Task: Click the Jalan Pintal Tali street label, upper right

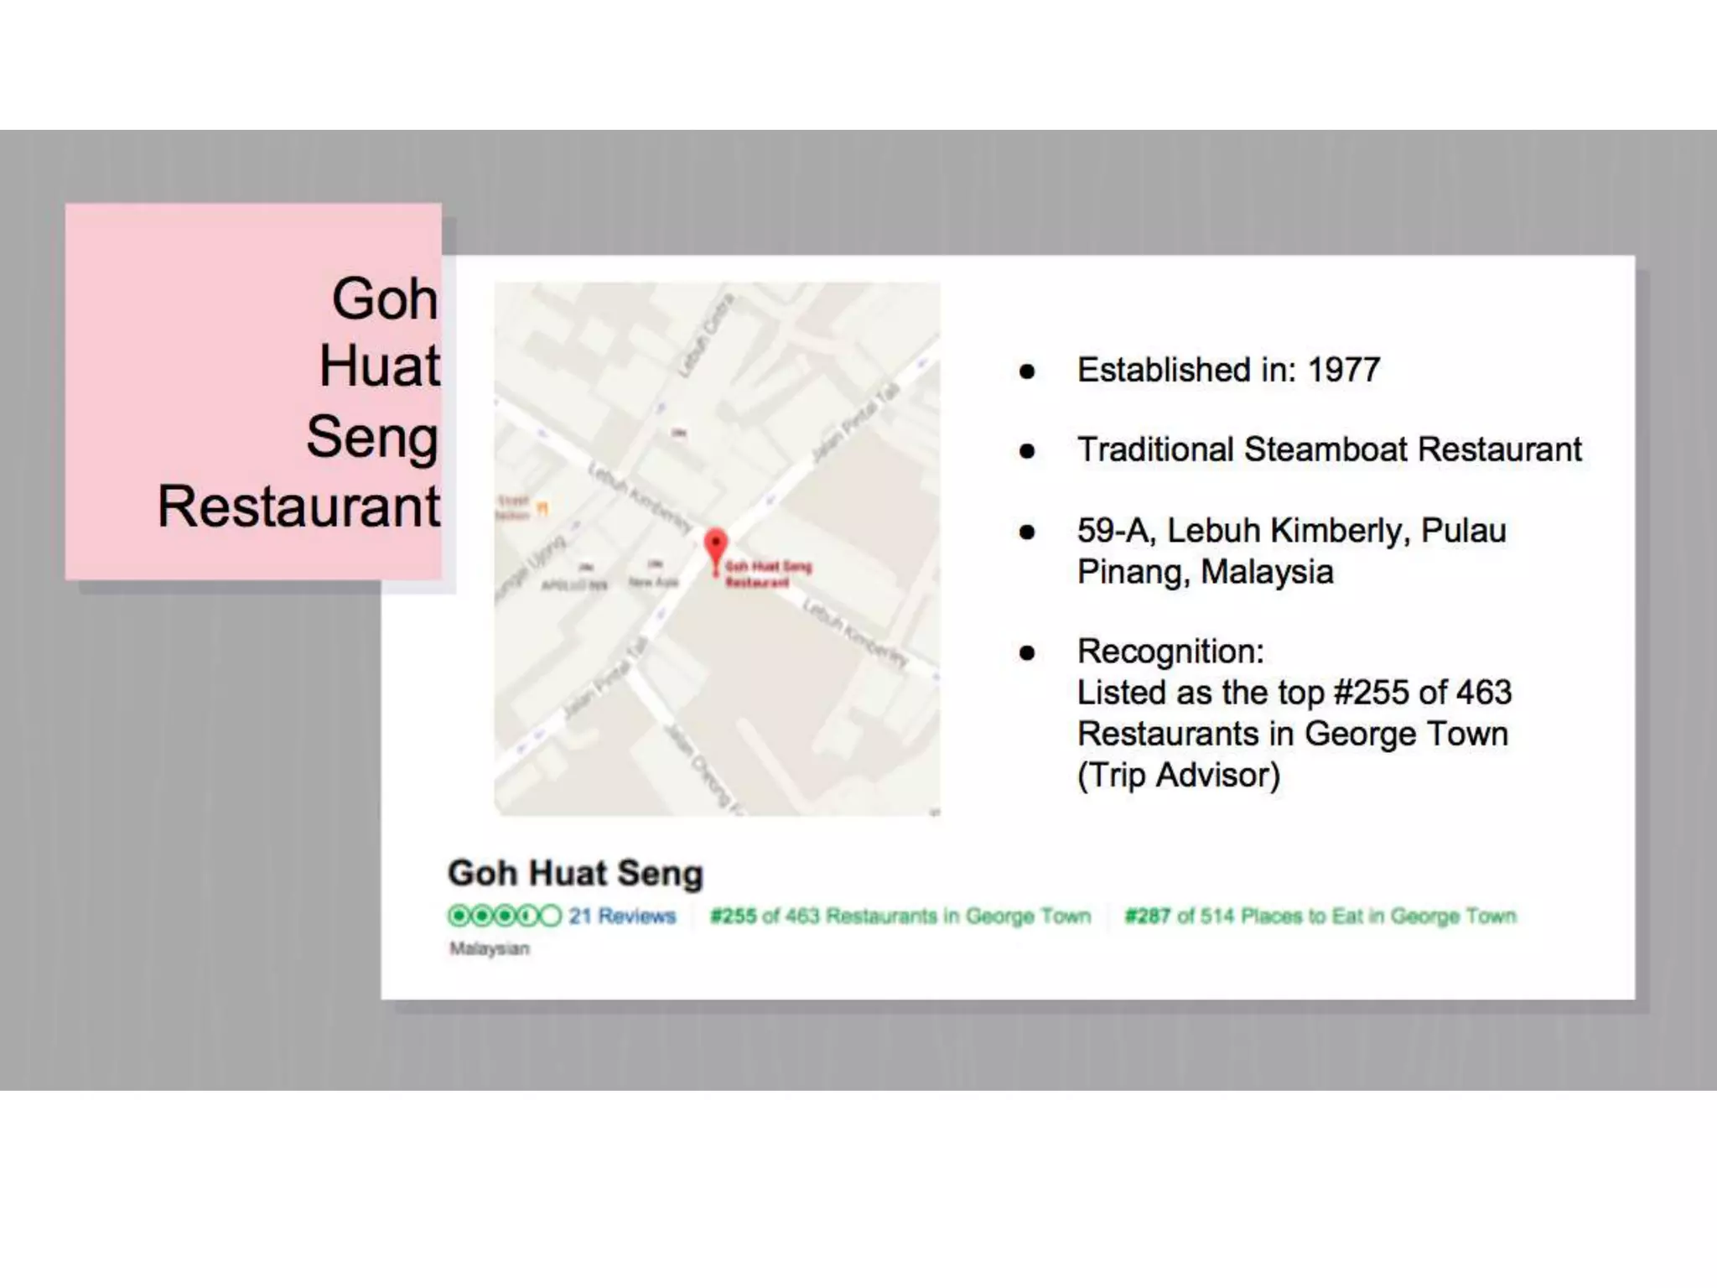Action: (x=855, y=422)
